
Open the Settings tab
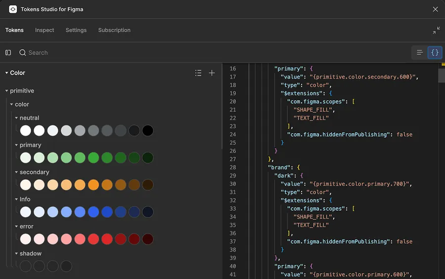point(76,30)
